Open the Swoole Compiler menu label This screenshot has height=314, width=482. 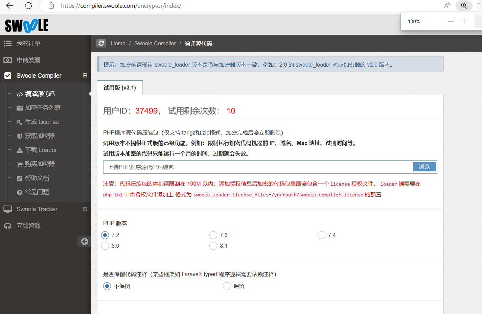click(x=39, y=76)
